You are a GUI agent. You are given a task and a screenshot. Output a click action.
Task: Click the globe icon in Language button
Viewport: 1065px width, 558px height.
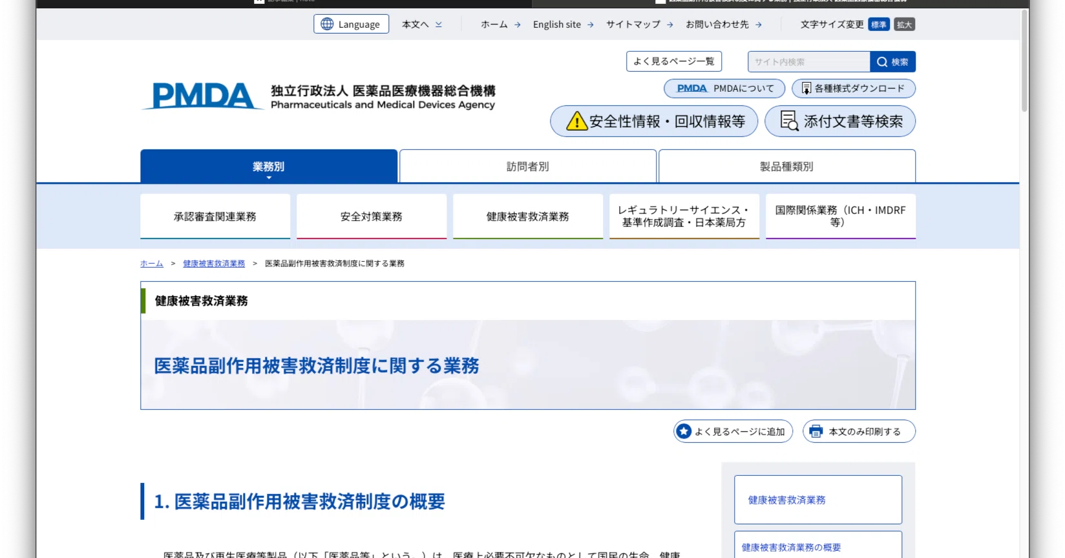[327, 24]
